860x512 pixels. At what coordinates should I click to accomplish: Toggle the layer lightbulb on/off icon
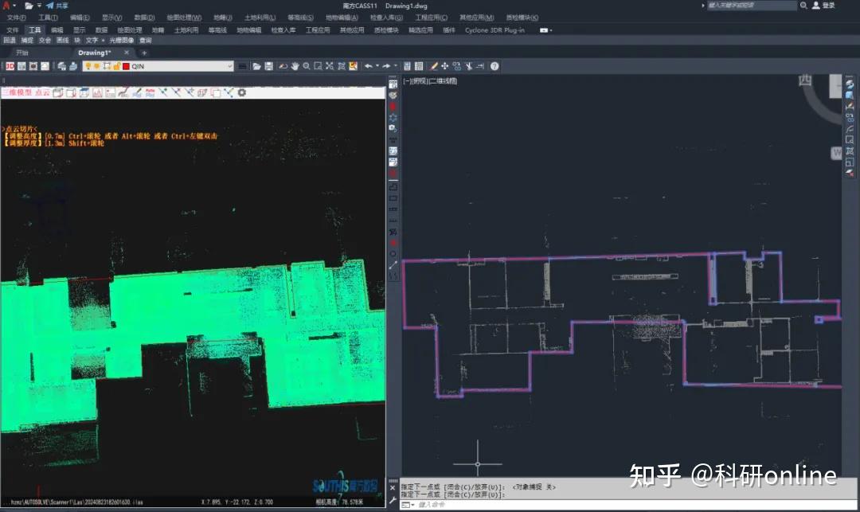(88, 66)
